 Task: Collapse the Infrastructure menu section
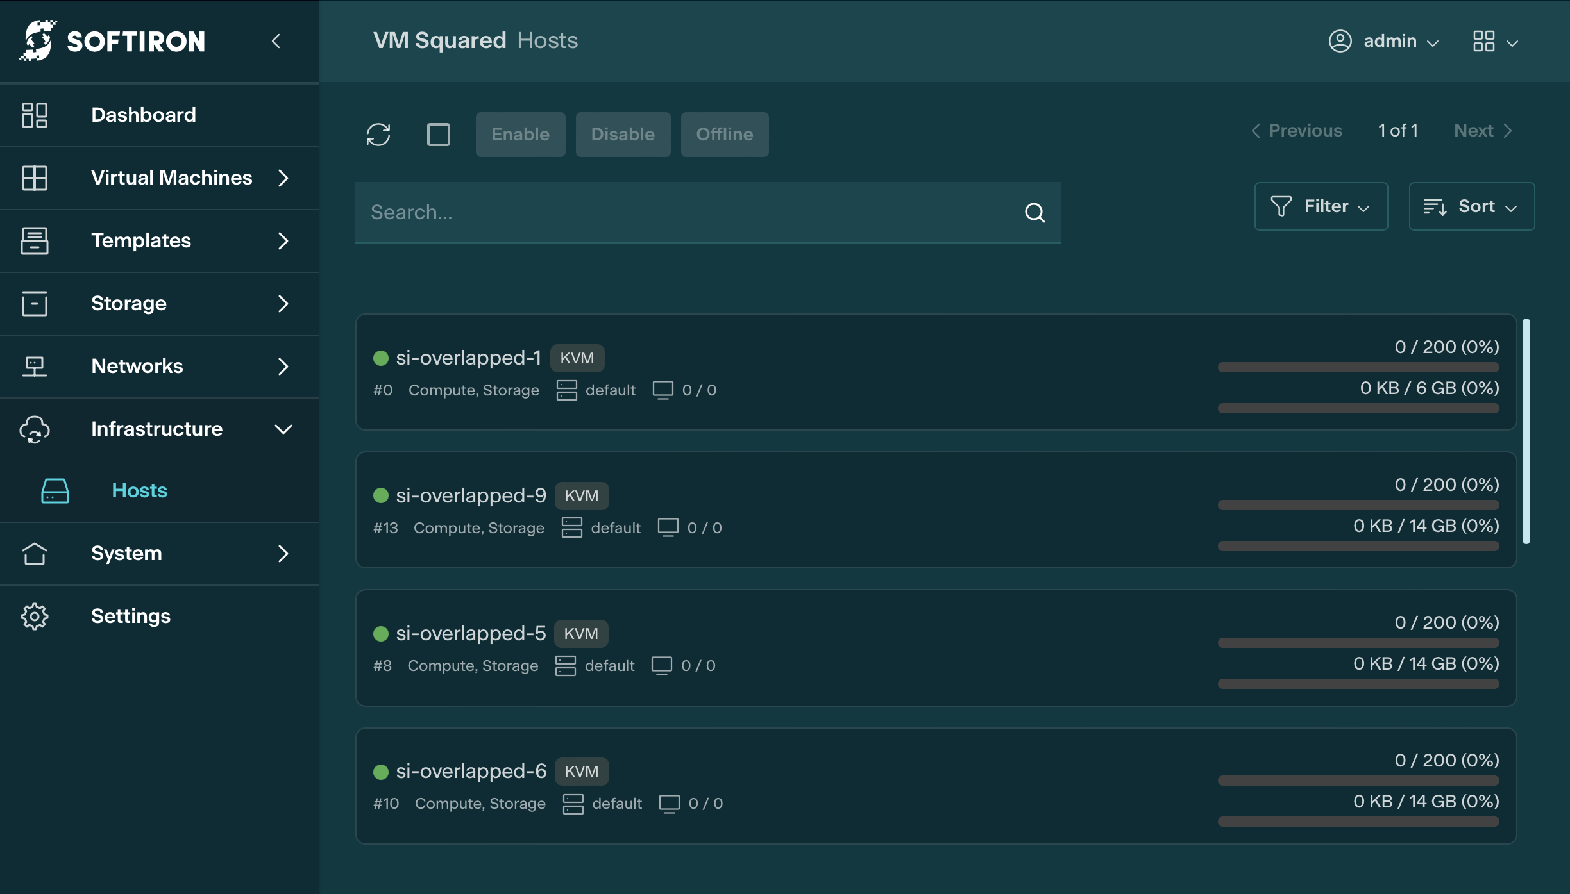(283, 429)
